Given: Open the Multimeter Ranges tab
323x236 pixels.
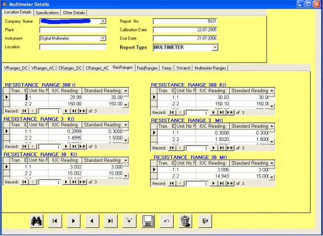Looking at the screenshot, I should click(210, 68).
